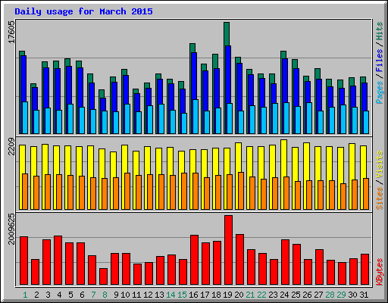Click the tallest red KBytes bar, day 19

click(x=228, y=250)
